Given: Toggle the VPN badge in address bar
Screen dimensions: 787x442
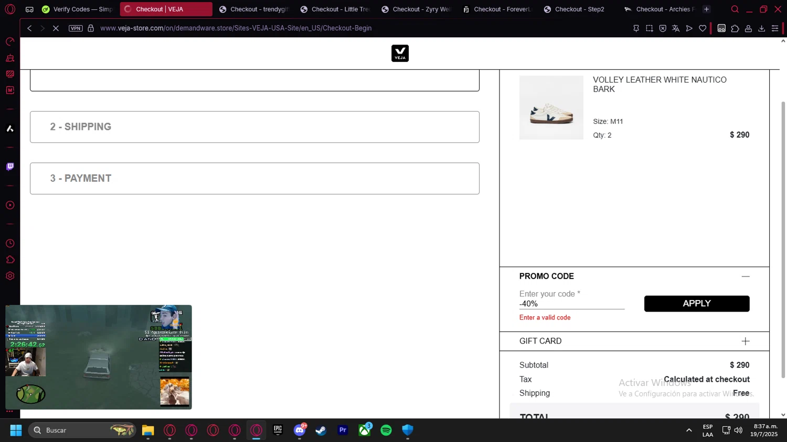Looking at the screenshot, I should tap(76, 28).
